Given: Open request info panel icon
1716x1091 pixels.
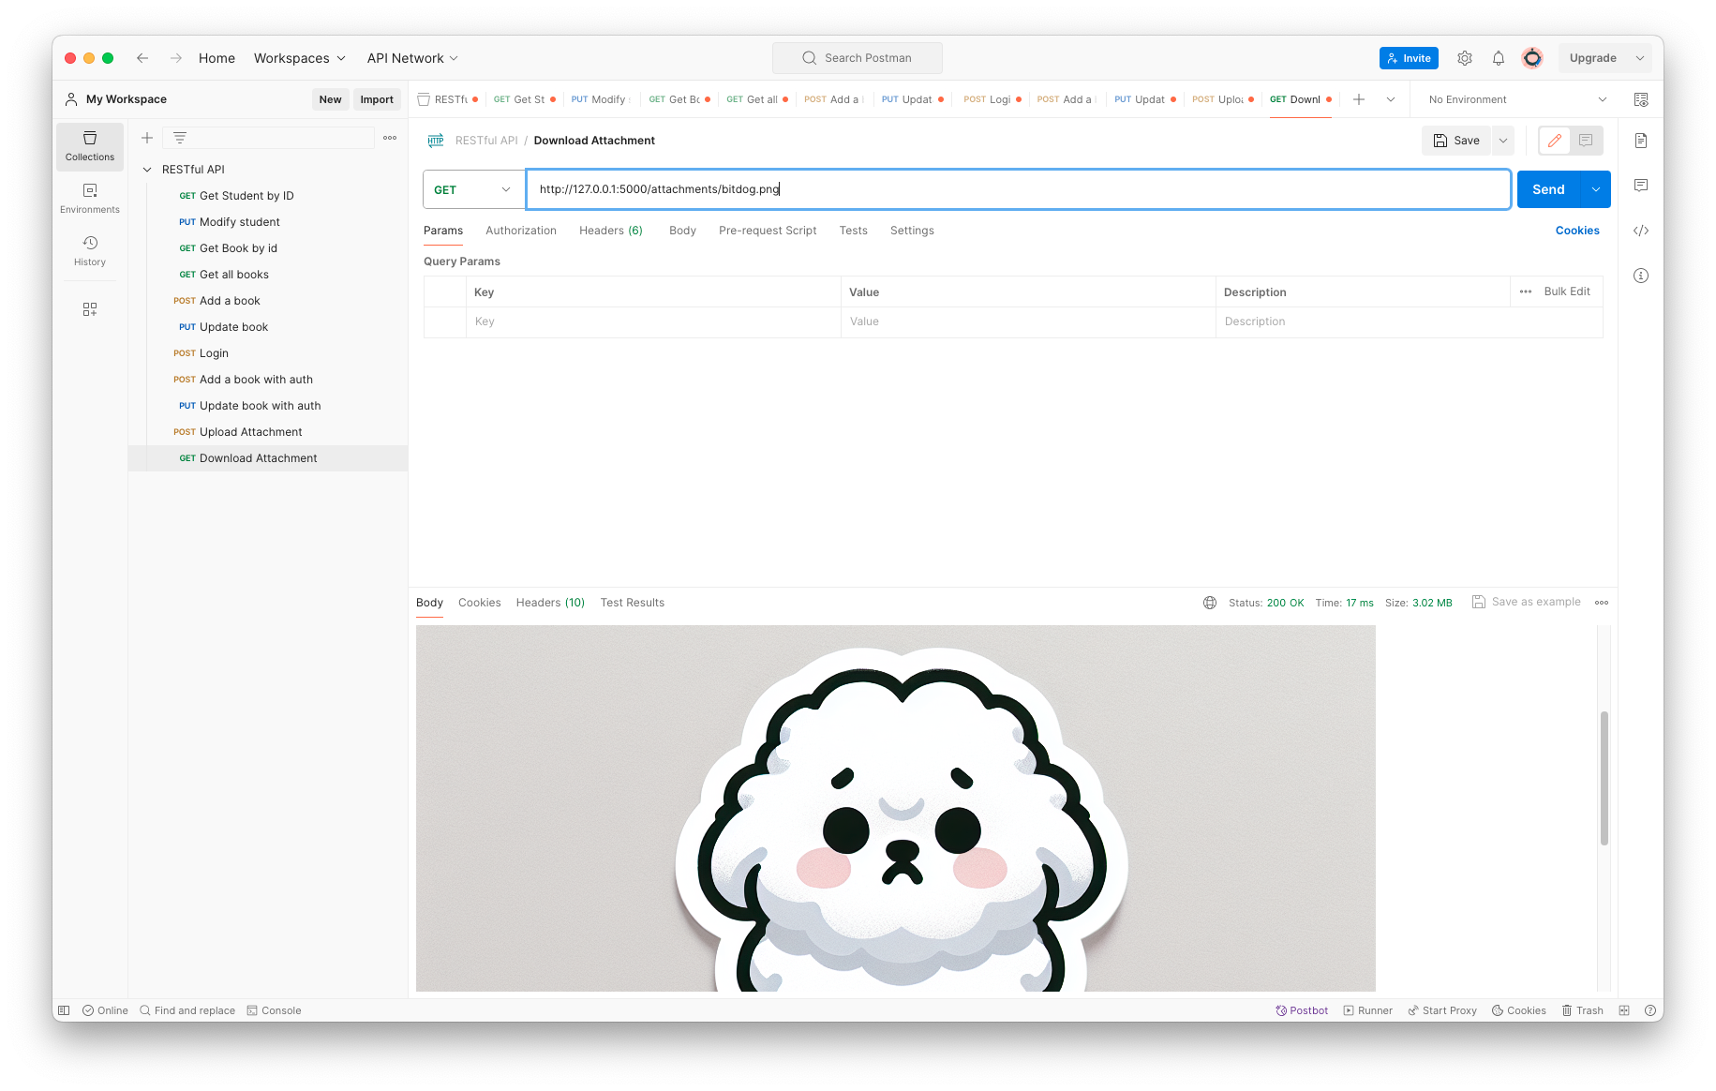Looking at the screenshot, I should pyautogui.click(x=1641, y=276).
